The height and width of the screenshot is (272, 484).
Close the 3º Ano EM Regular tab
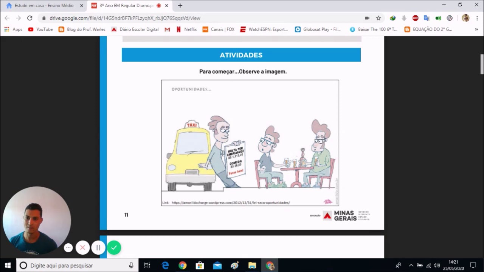pos(166,6)
